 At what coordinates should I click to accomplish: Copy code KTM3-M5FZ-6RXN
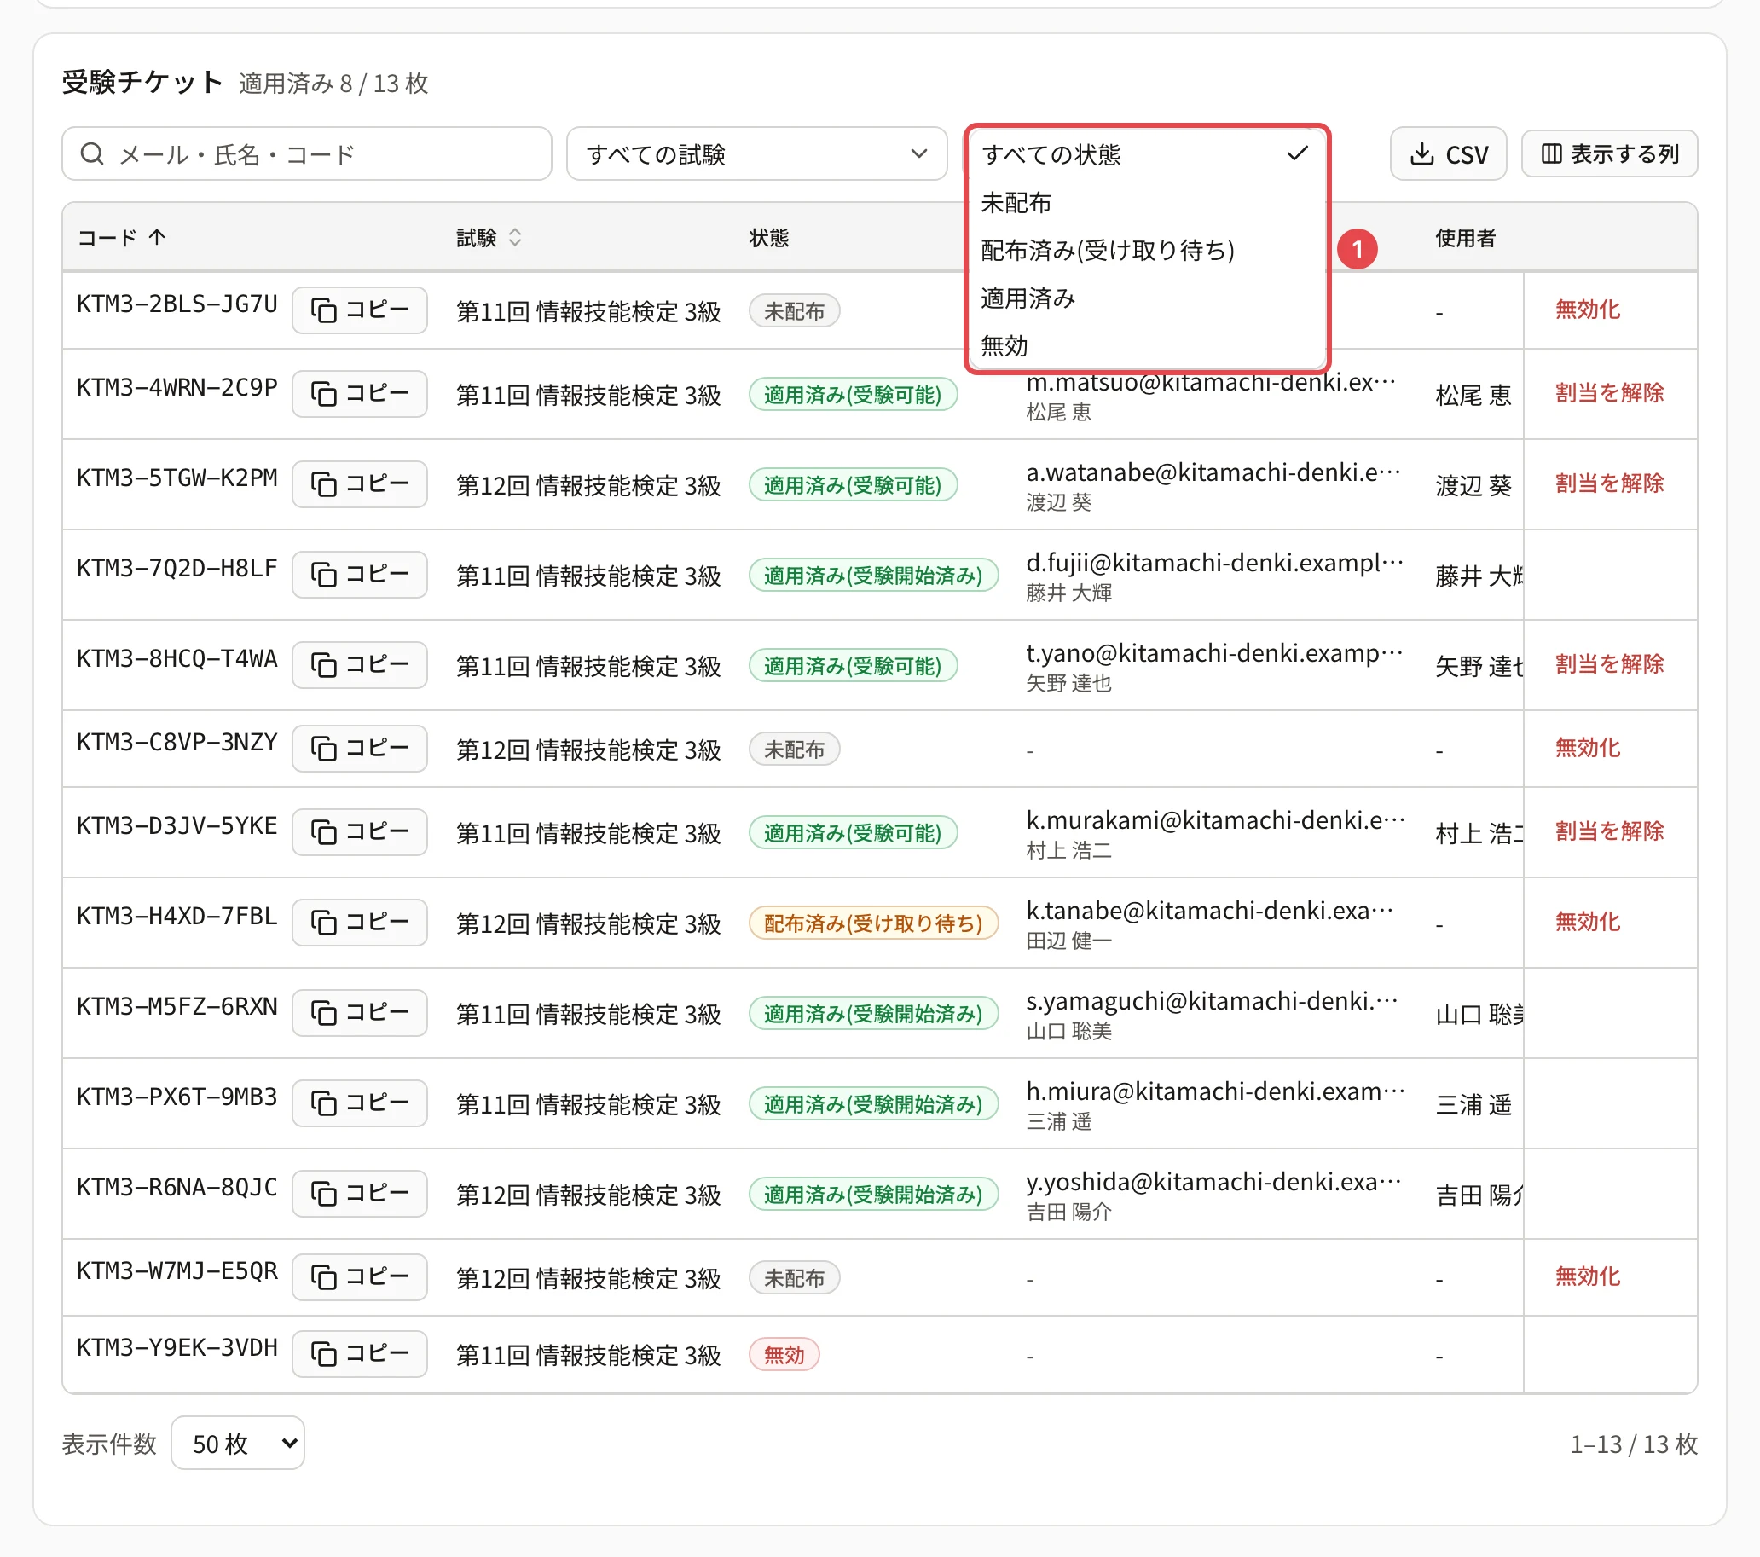(x=359, y=1013)
